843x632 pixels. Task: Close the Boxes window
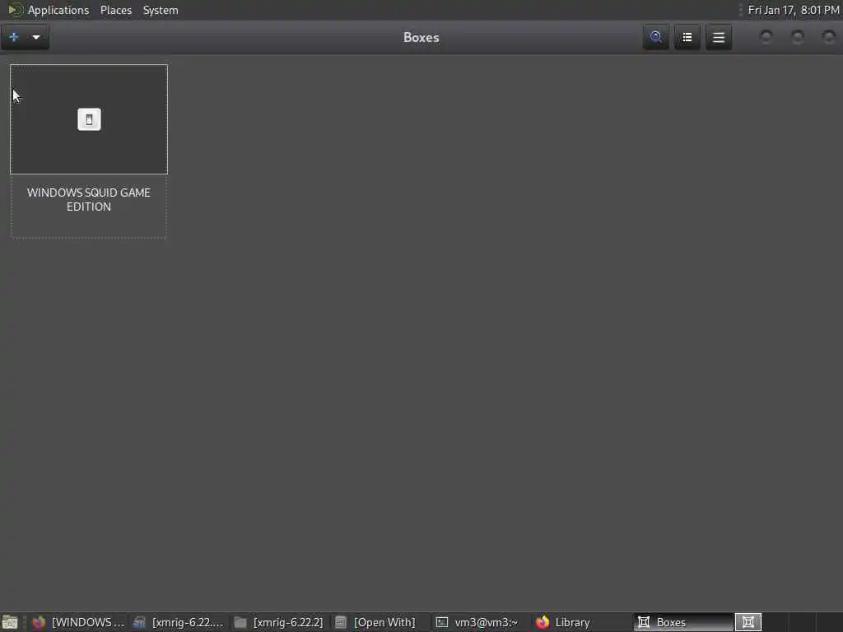click(x=828, y=37)
